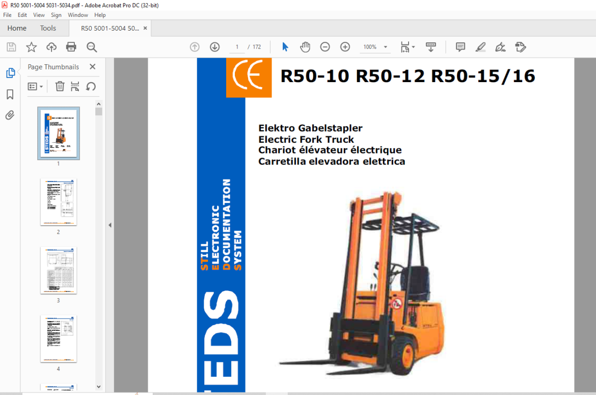The image size is (596, 395).
Task: Show the Page Thumbnails panel icon
Action: 10,72
